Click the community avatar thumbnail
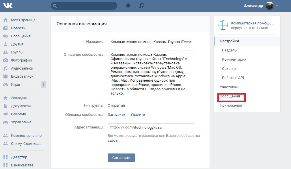 [223, 26]
